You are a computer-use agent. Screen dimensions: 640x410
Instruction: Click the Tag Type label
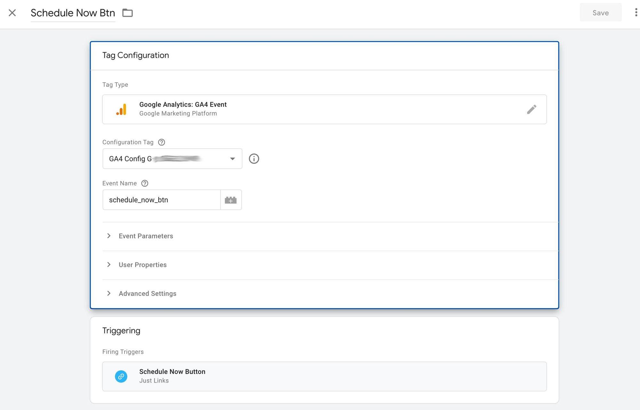tap(115, 85)
